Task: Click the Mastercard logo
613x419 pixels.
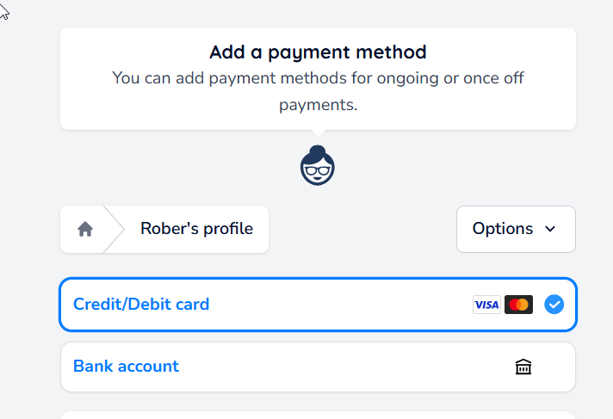Action: click(x=518, y=305)
